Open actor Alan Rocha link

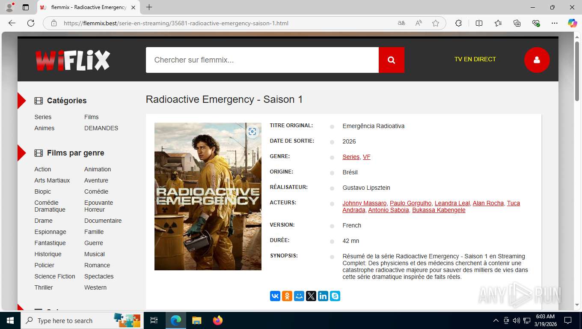tap(488, 203)
